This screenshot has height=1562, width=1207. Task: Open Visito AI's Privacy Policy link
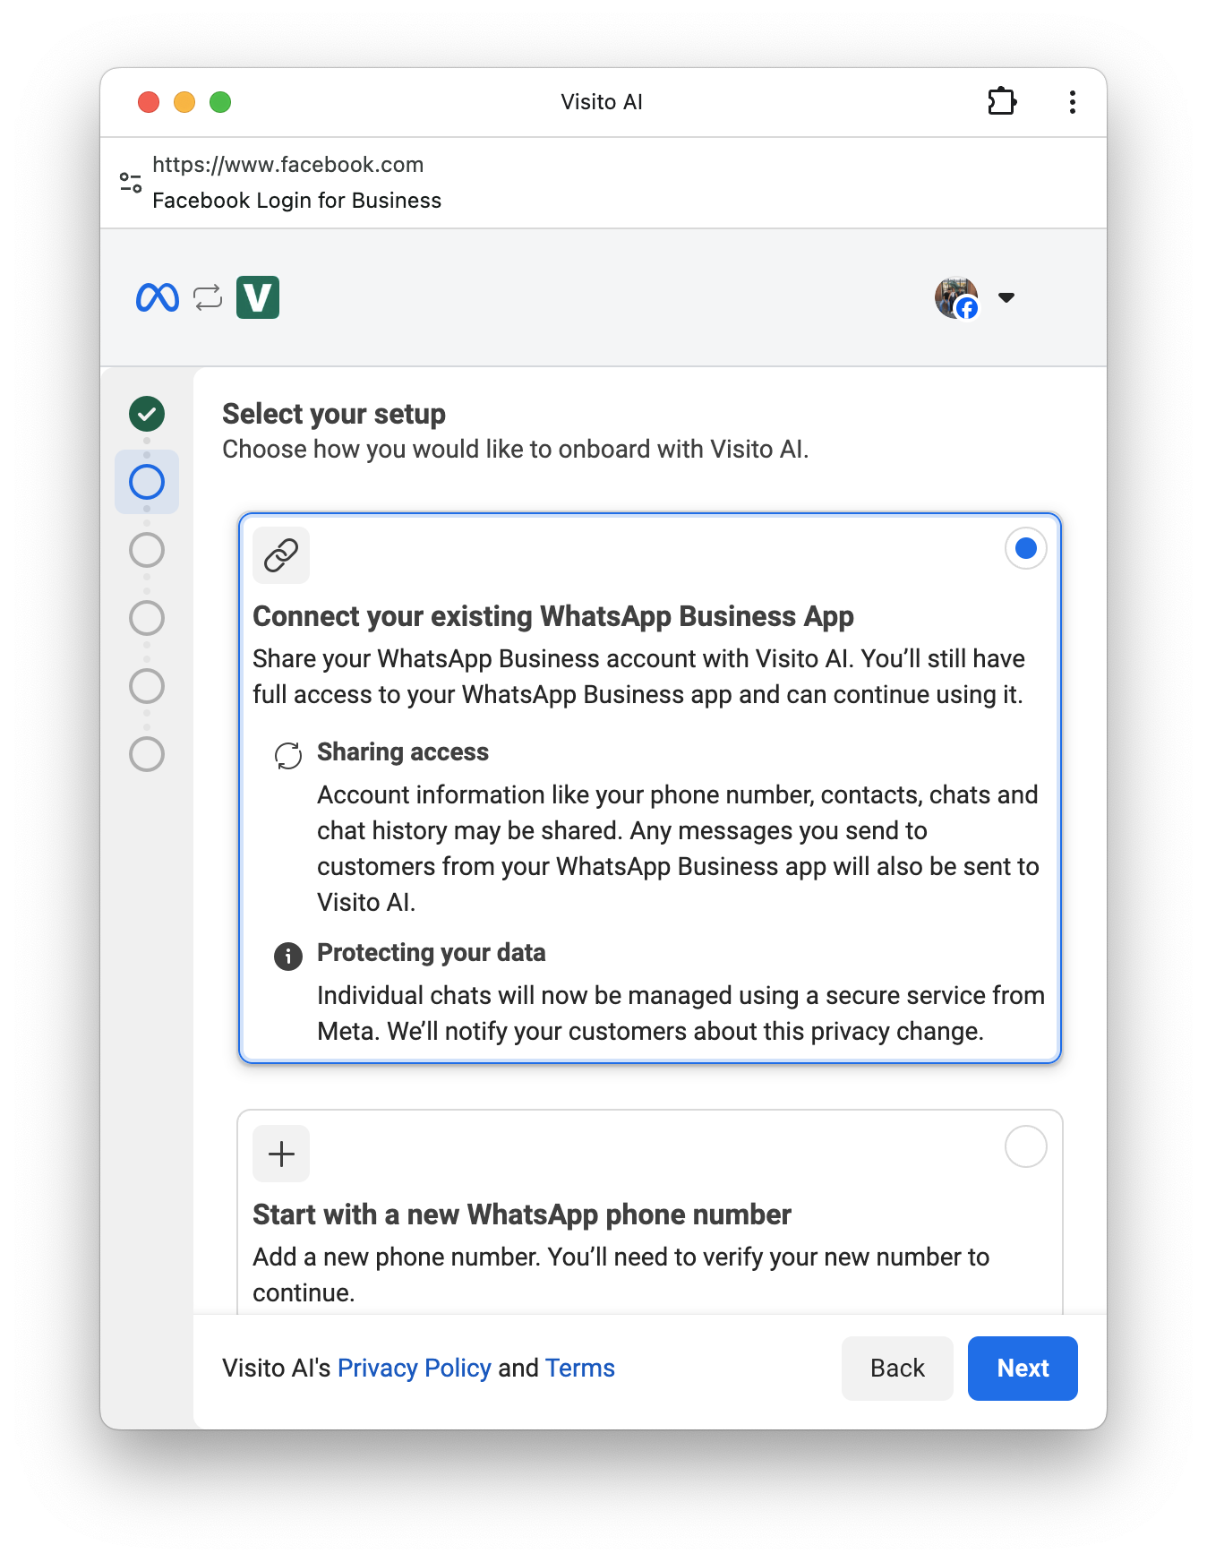(415, 1369)
